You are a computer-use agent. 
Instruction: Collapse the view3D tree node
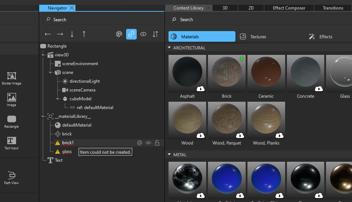tap(43, 55)
